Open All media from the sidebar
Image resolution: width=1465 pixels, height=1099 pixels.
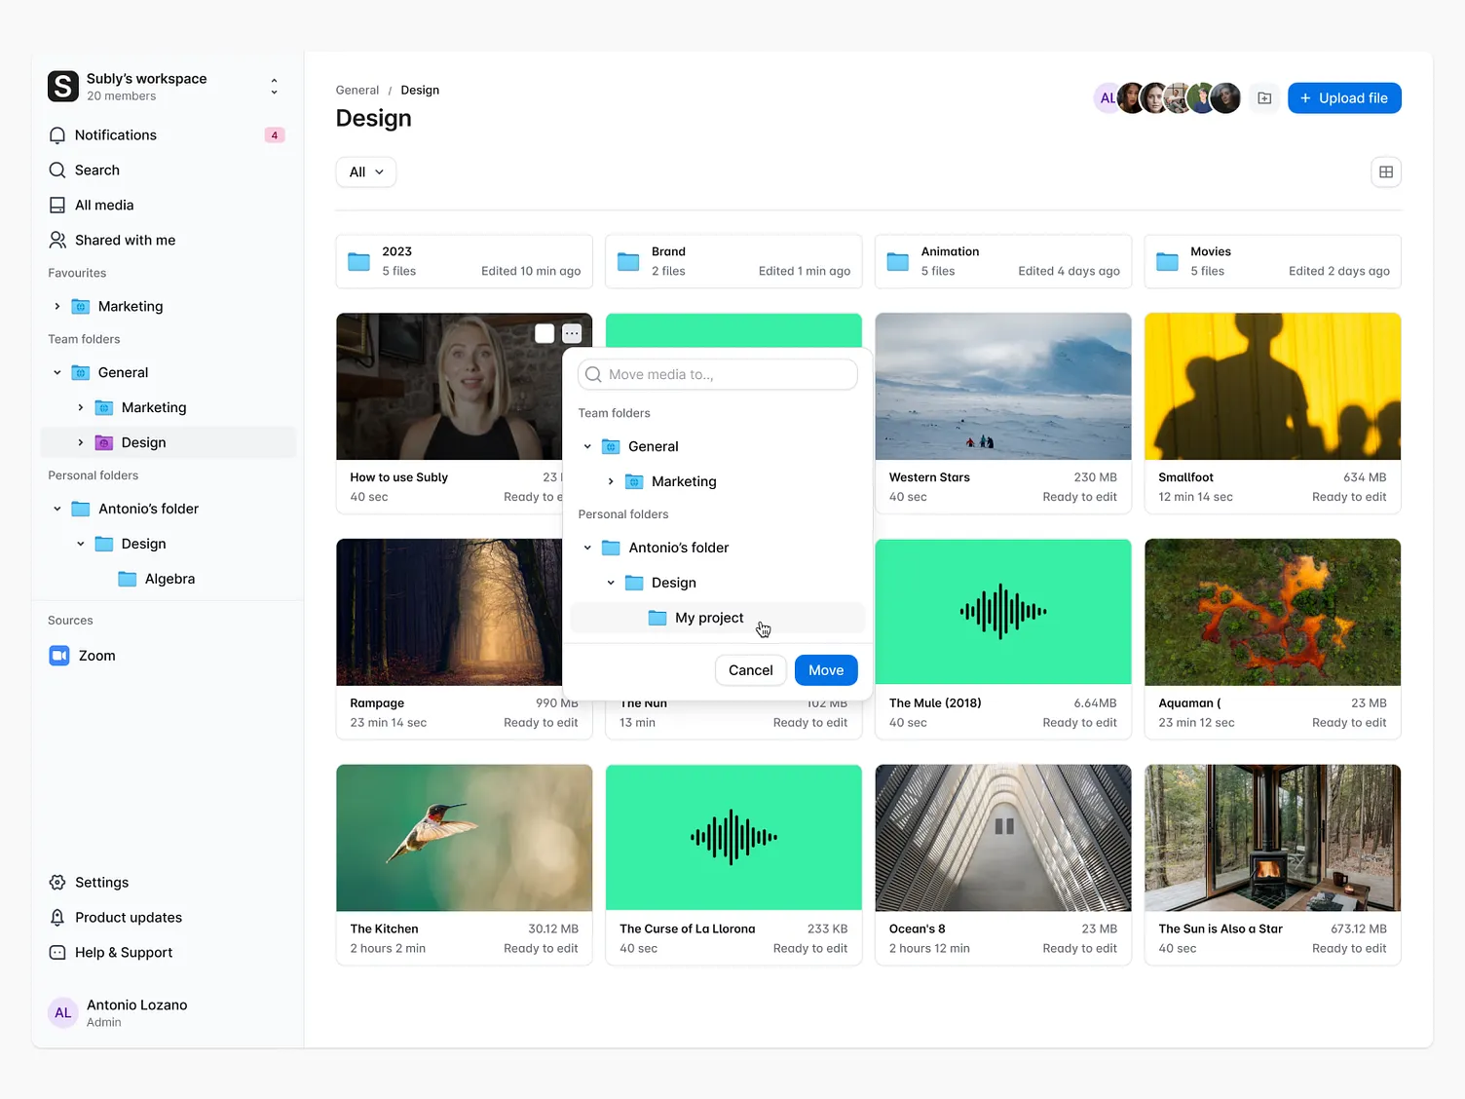coord(56,205)
